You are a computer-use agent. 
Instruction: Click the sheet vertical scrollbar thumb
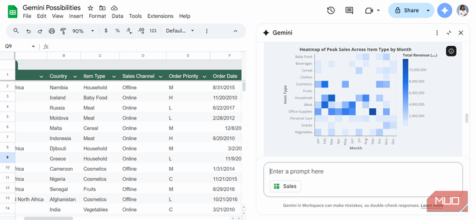click(x=244, y=86)
